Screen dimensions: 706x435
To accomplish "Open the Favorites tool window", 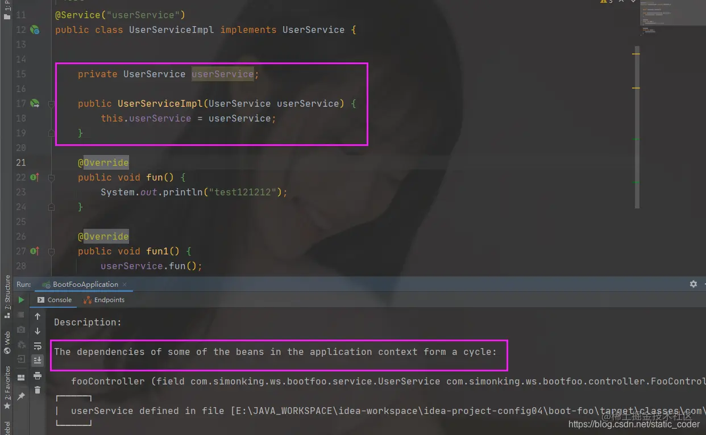I will click(7, 388).
